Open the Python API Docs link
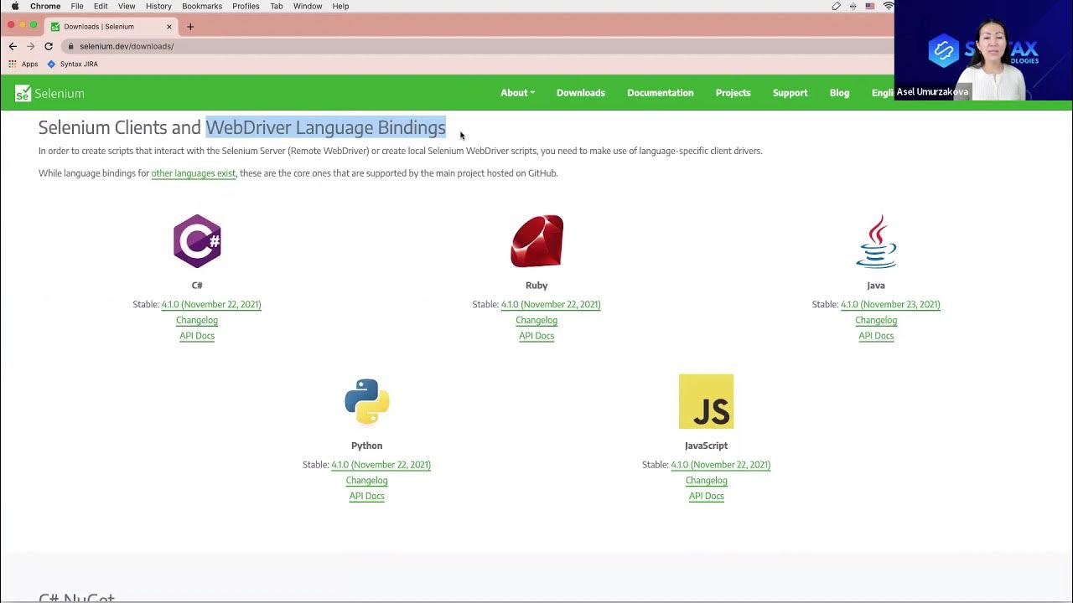Screen dimensions: 1073x603 point(367,497)
